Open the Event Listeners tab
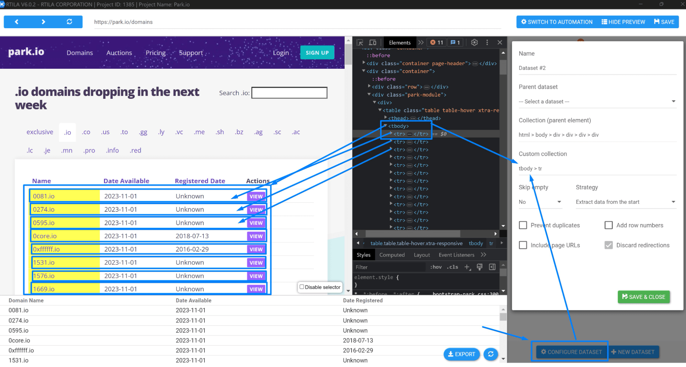The width and height of the screenshot is (686, 367). [456, 255]
